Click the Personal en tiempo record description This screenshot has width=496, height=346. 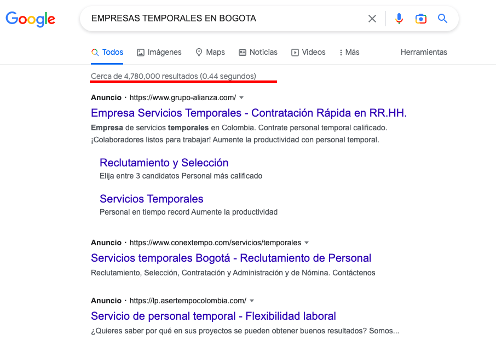188,212
